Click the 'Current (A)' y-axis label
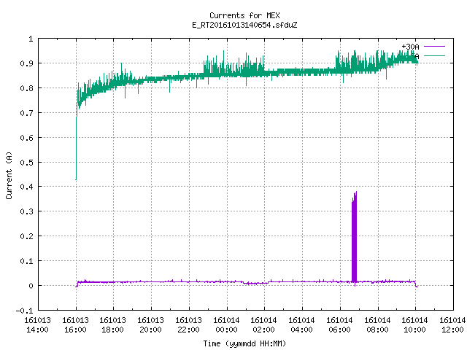Screen dimensions: 467x350 pyautogui.click(x=9, y=175)
